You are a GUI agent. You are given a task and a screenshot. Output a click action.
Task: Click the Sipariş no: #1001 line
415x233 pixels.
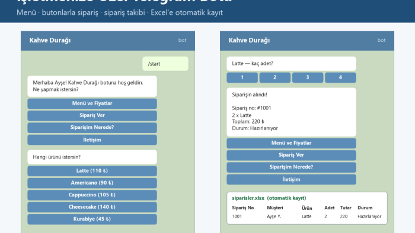[251, 108]
